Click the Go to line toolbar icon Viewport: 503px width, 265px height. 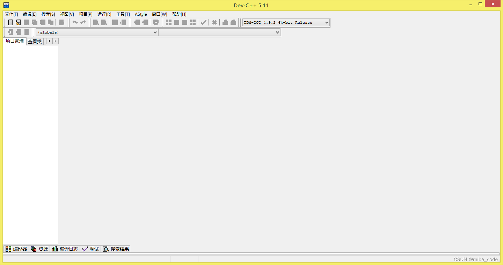[123, 22]
